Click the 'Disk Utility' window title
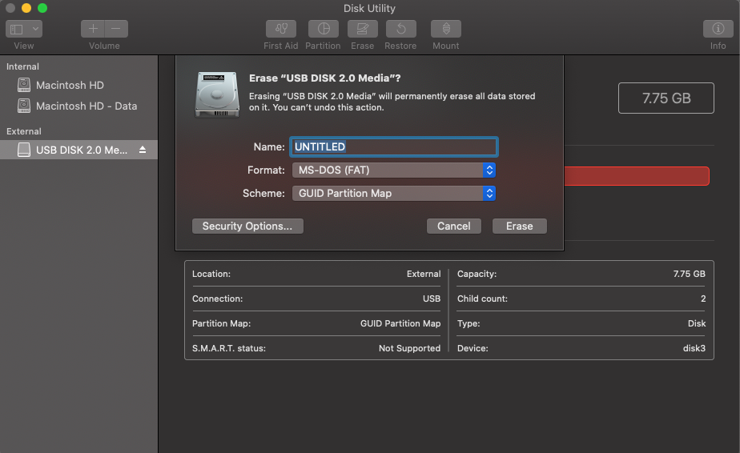Image resolution: width=740 pixels, height=453 pixels. pos(369,9)
